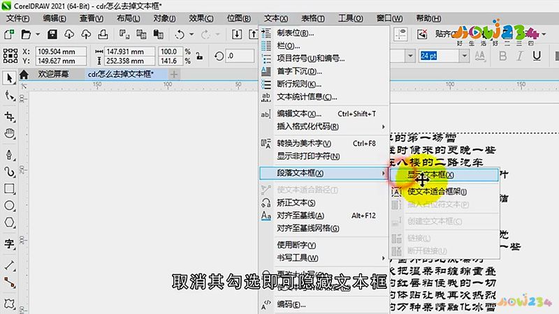The height and width of the screenshot is (314, 559).
Task: Click the Copy icon in toolbar
Action: [141, 34]
